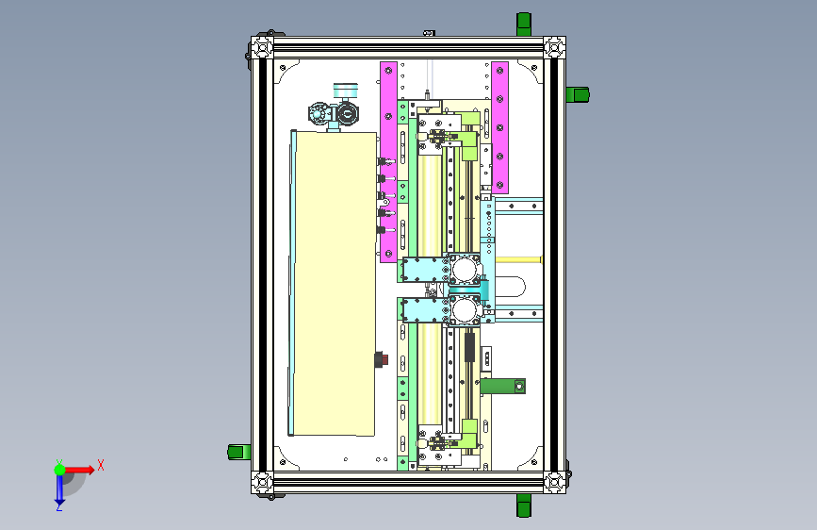
Task: Select the top-left frame corner bracket
Action: pos(262,48)
